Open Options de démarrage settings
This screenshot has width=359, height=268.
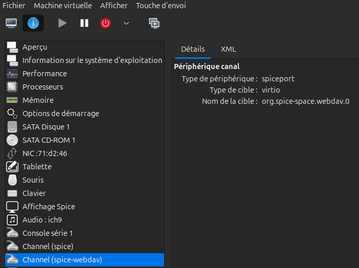pyautogui.click(x=60, y=114)
